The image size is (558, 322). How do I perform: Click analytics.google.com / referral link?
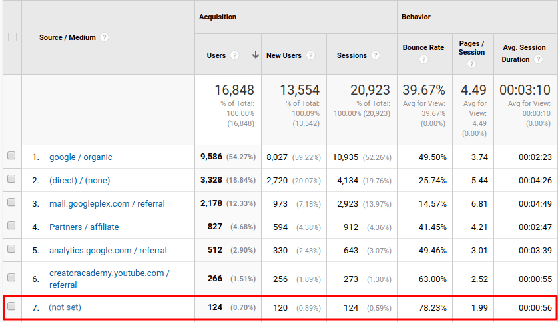tap(108, 250)
